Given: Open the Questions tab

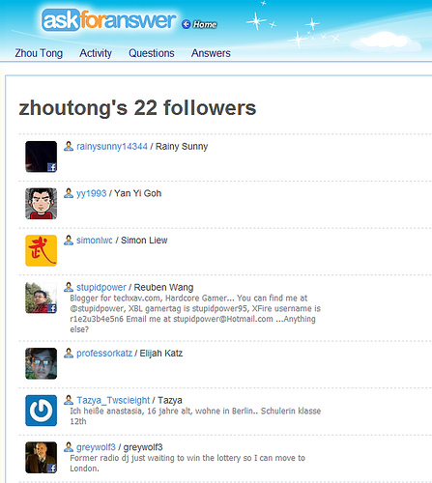Looking at the screenshot, I should [152, 53].
